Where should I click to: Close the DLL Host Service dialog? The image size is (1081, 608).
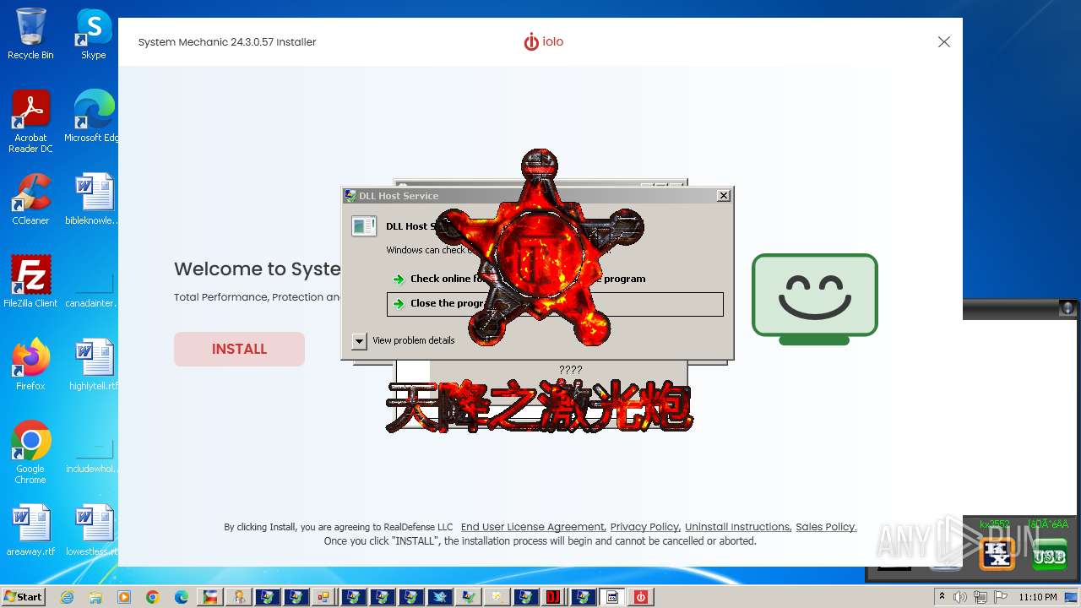pyautogui.click(x=723, y=196)
